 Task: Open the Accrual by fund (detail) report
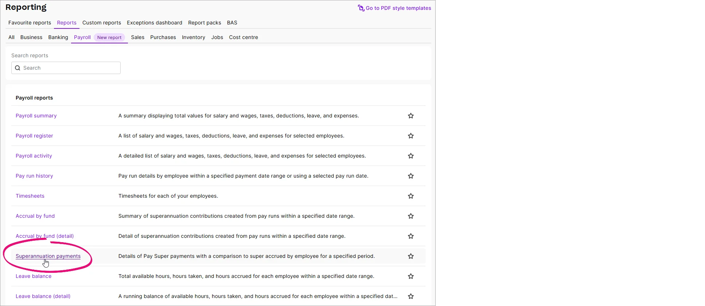point(44,236)
